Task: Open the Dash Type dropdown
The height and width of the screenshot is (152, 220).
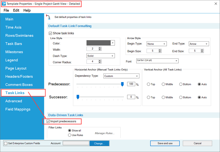Action: click(x=101, y=56)
